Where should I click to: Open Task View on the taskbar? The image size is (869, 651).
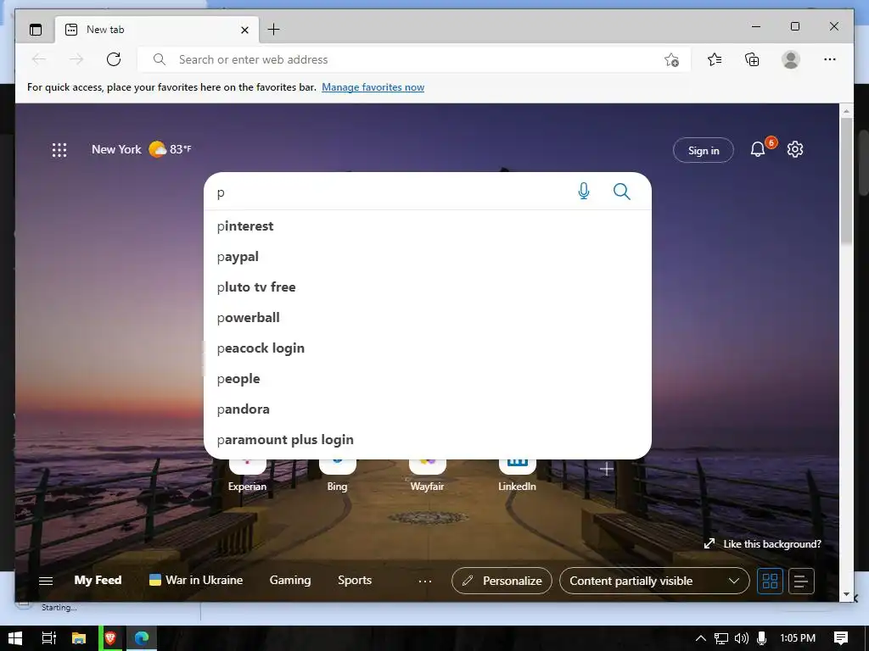48,638
